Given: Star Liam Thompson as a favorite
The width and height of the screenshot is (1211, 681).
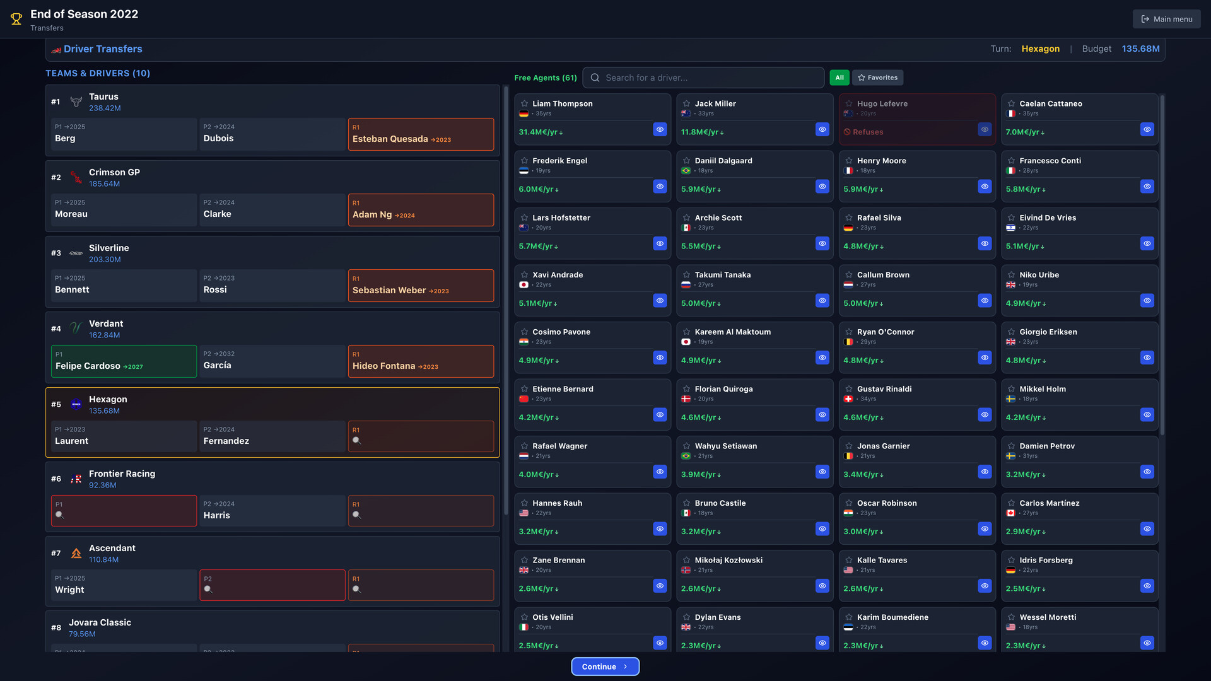Looking at the screenshot, I should pyautogui.click(x=524, y=103).
